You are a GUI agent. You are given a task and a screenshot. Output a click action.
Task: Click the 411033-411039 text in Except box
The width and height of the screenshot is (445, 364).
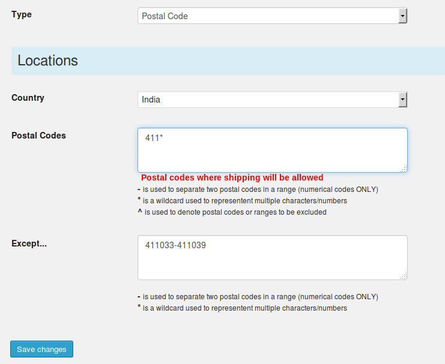tap(175, 245)
